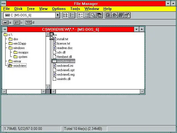Maximize the C:\WORDVIEW child window

[x=142, y=29]
